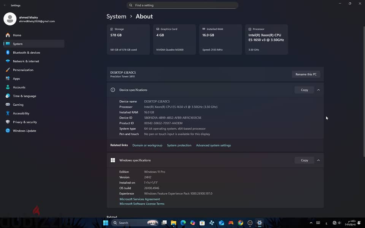Open Time & language settings
The height and width of the screenshot is (228, 365).
pyautogui.click(x=34, y=96)
